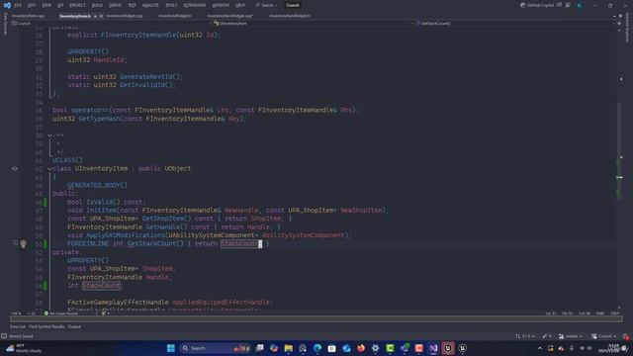The width and height of the screenshot is (633, 356).
Task: Click the Visual Studio logo icon
Action: point(7,5)
